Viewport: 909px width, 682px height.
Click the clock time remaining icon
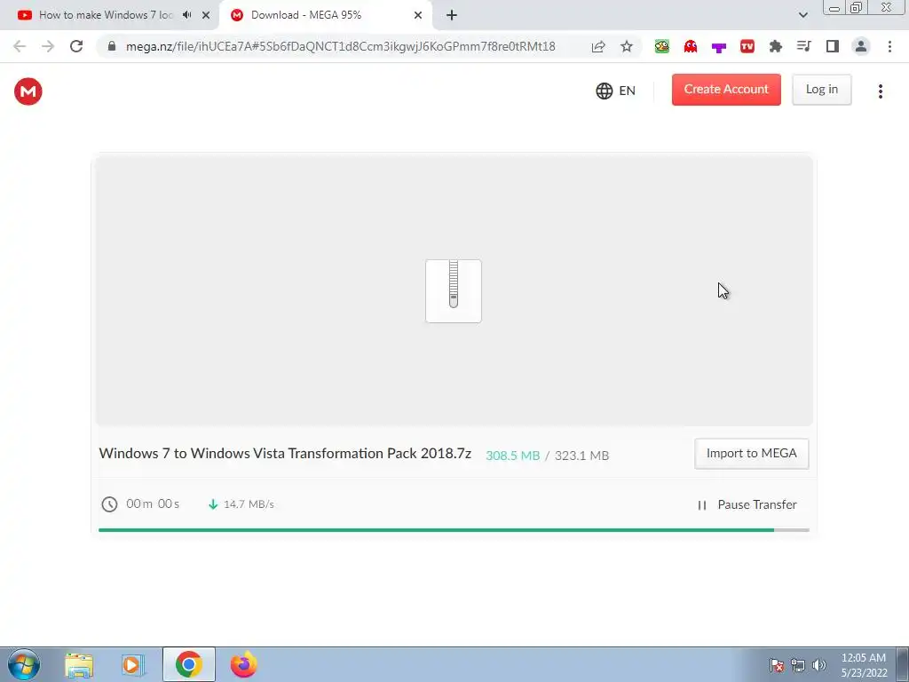(x=109, y=504)
